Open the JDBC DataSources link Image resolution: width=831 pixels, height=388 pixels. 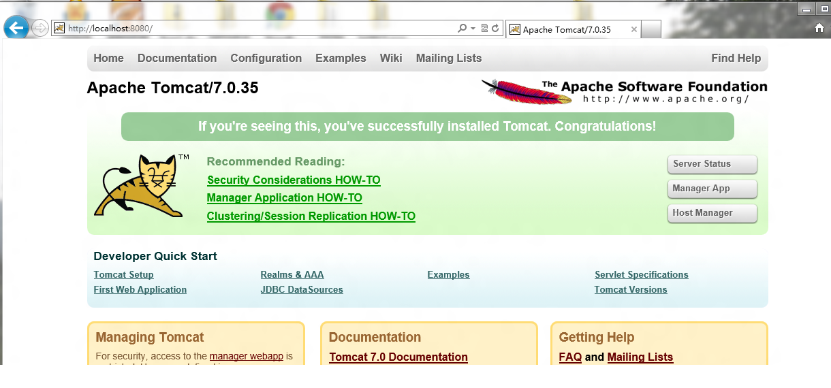pyautogui.click(x=302, y=290)
